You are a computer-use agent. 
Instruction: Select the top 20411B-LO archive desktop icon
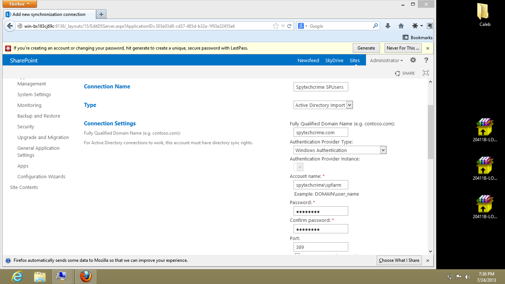[x=485, y=130]
